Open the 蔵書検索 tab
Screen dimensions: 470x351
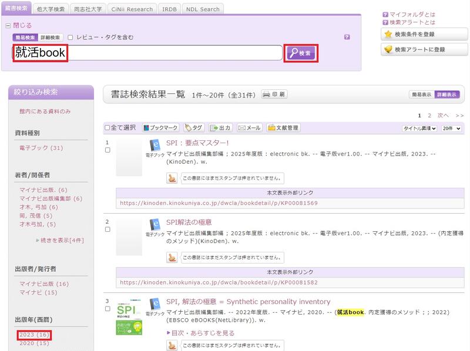click(16, 8)
